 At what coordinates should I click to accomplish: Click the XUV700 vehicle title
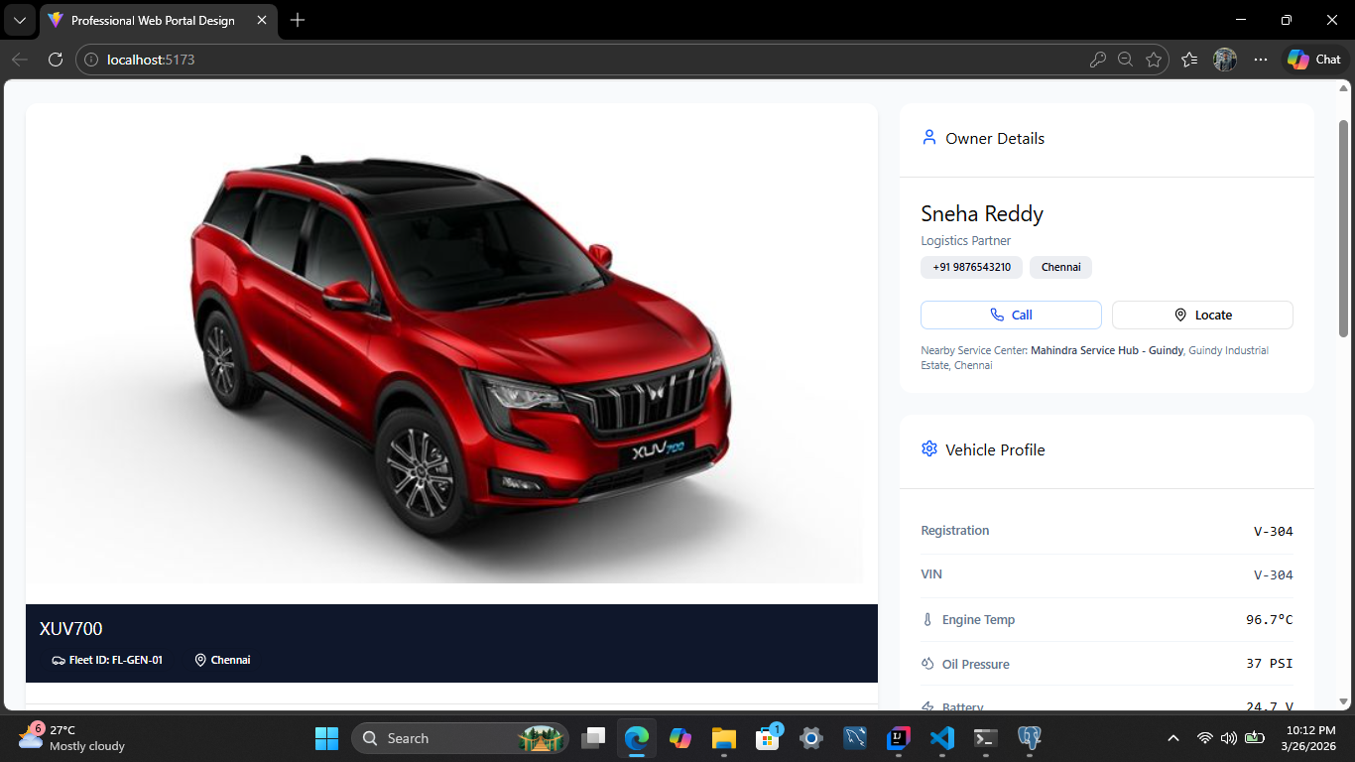(70, 628)
